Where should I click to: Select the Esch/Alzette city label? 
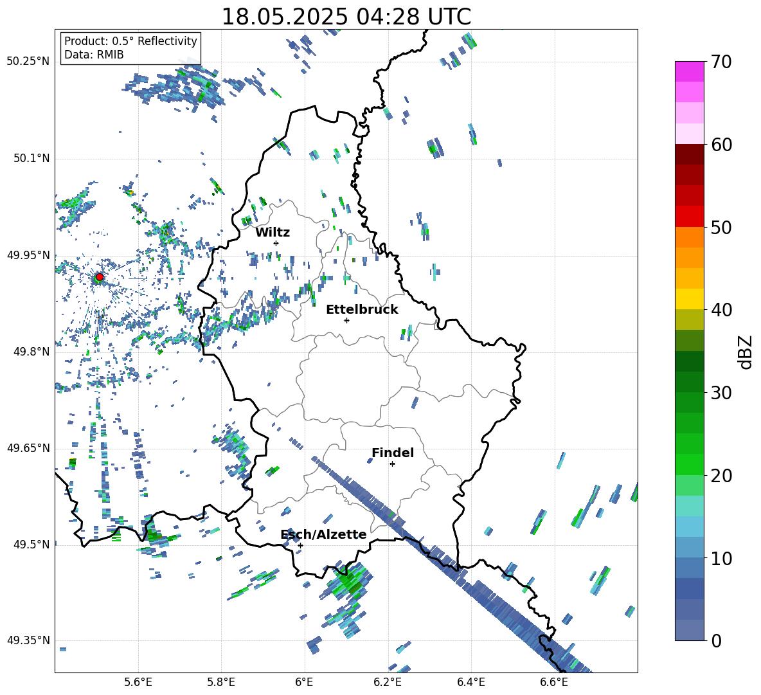[324, 534]
